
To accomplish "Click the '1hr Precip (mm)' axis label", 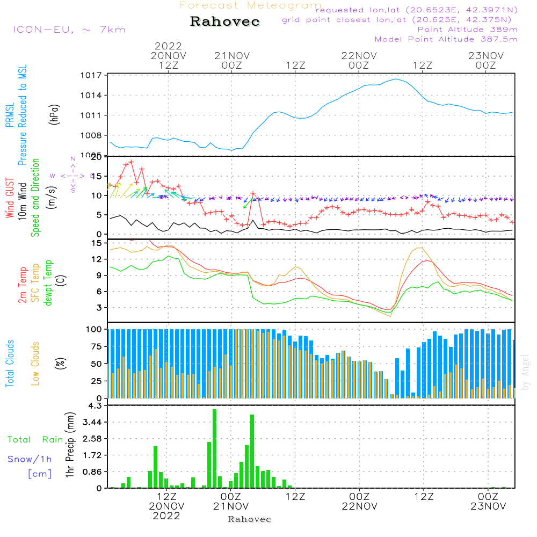I will 70,445.
